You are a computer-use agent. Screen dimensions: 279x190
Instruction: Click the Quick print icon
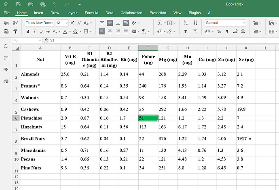click(43, 4)
